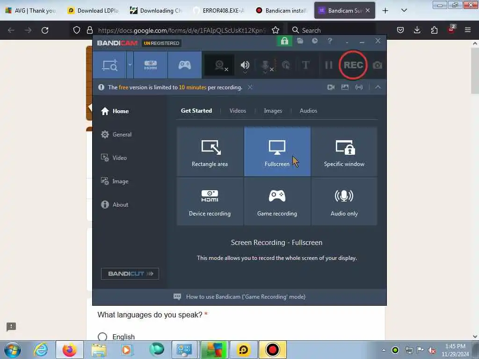Open Firefox downloads arrow icon
Screen dimensions: 479x359
point(417,30)
